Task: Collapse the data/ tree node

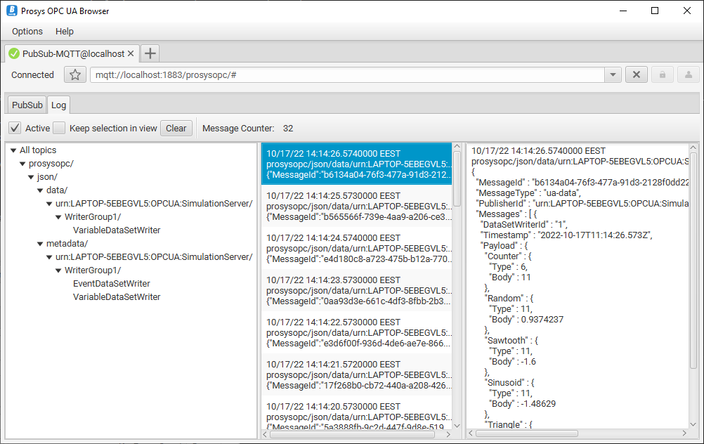Action: (40, 190)
